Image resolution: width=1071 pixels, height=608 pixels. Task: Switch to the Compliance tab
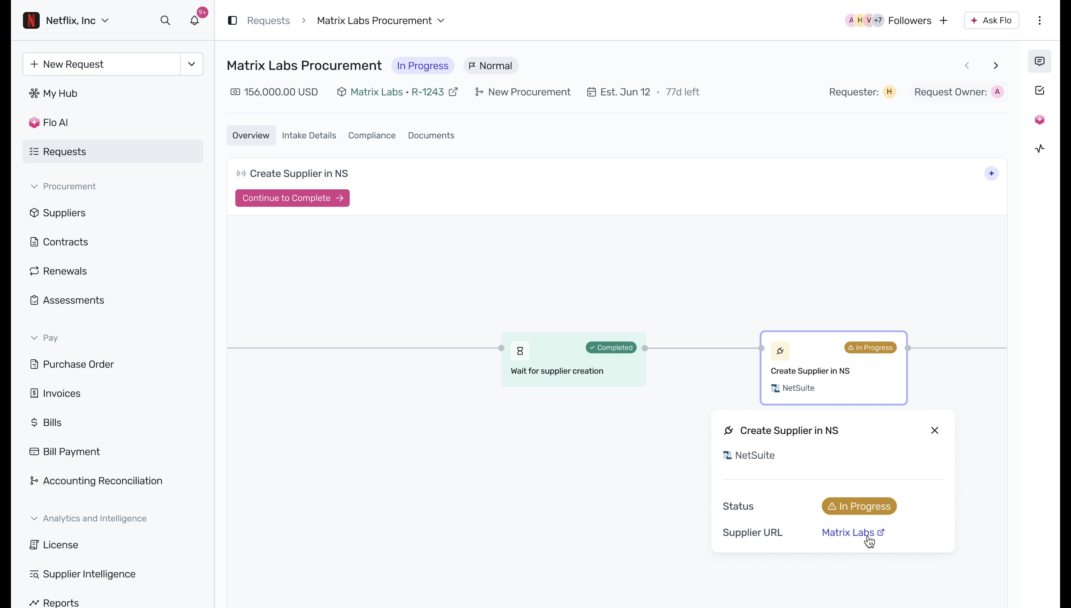point(372,135)
